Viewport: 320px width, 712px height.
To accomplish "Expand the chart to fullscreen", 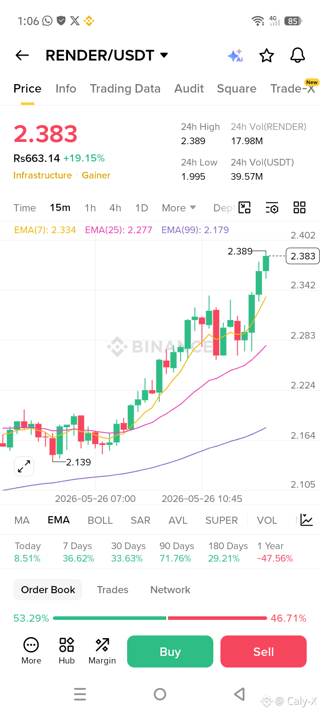I will [24, 466].
